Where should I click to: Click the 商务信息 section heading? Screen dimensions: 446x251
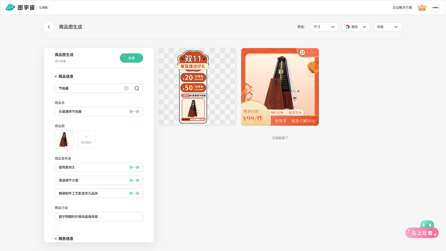pos(66,239)
